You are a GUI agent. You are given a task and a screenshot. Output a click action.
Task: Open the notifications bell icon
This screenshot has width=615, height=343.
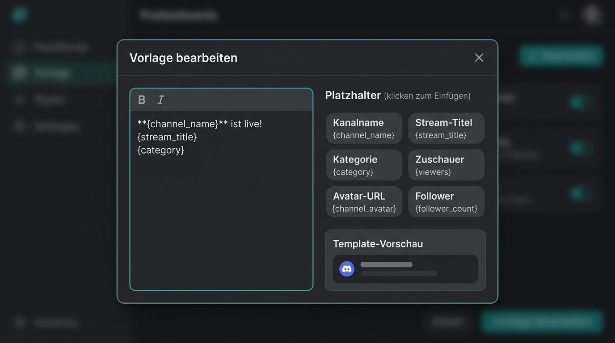(564, 15)
